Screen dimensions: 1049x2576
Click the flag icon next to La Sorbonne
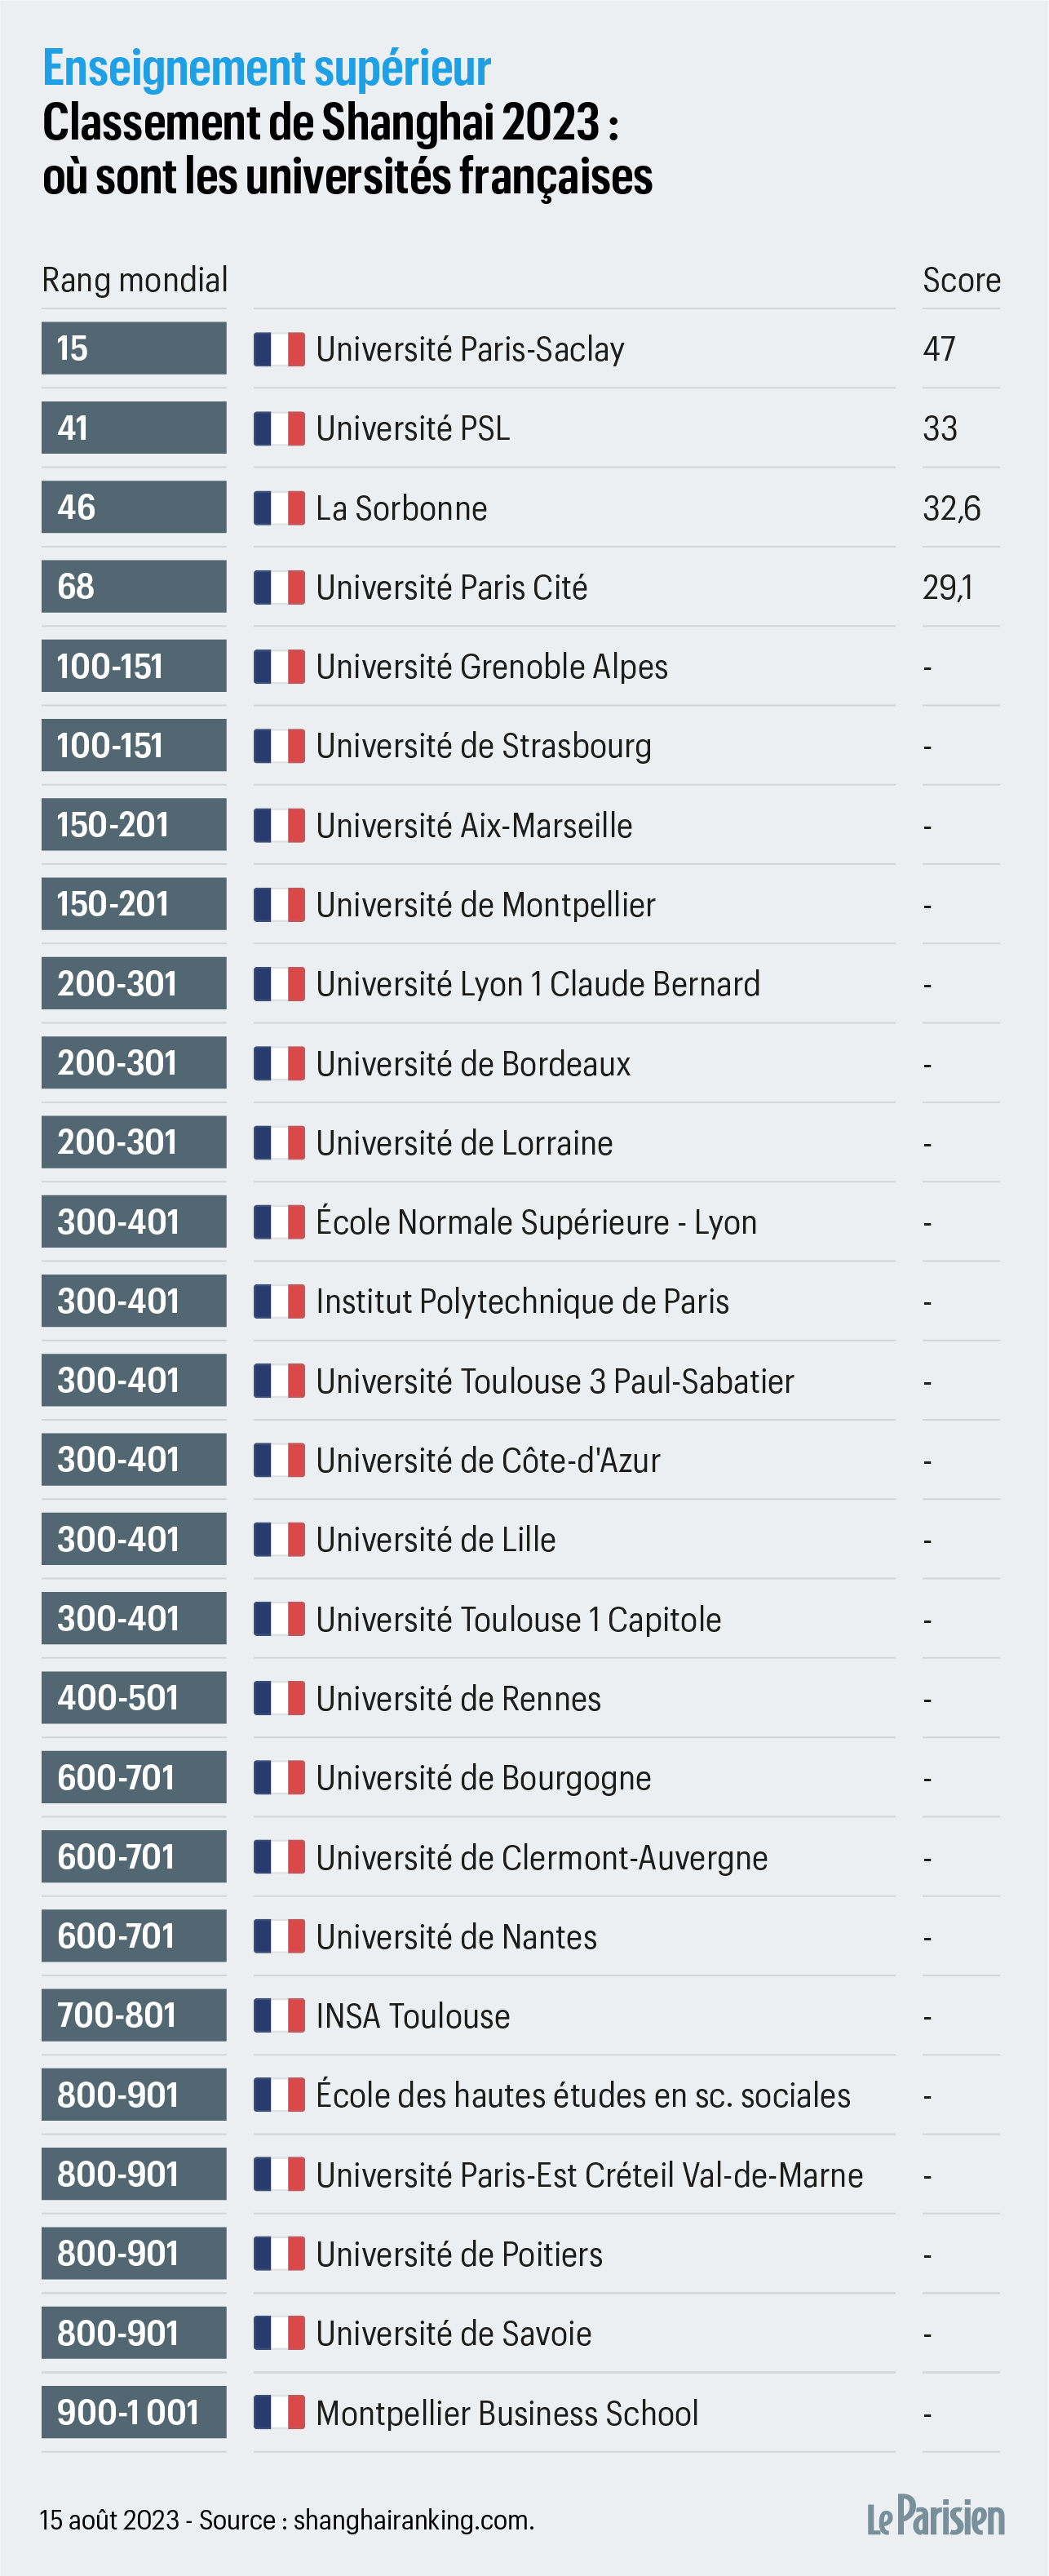tap(279, 508)
